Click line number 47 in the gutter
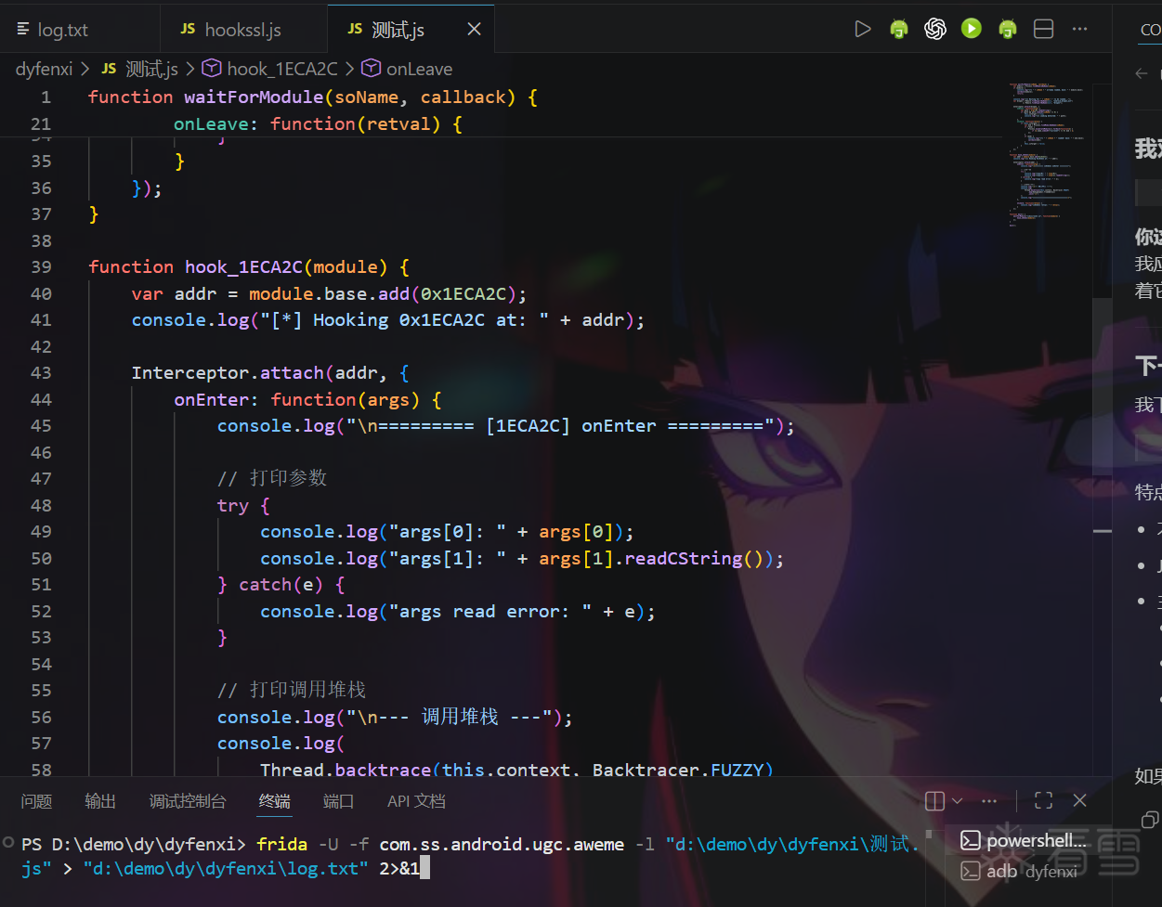 (41, 478)
